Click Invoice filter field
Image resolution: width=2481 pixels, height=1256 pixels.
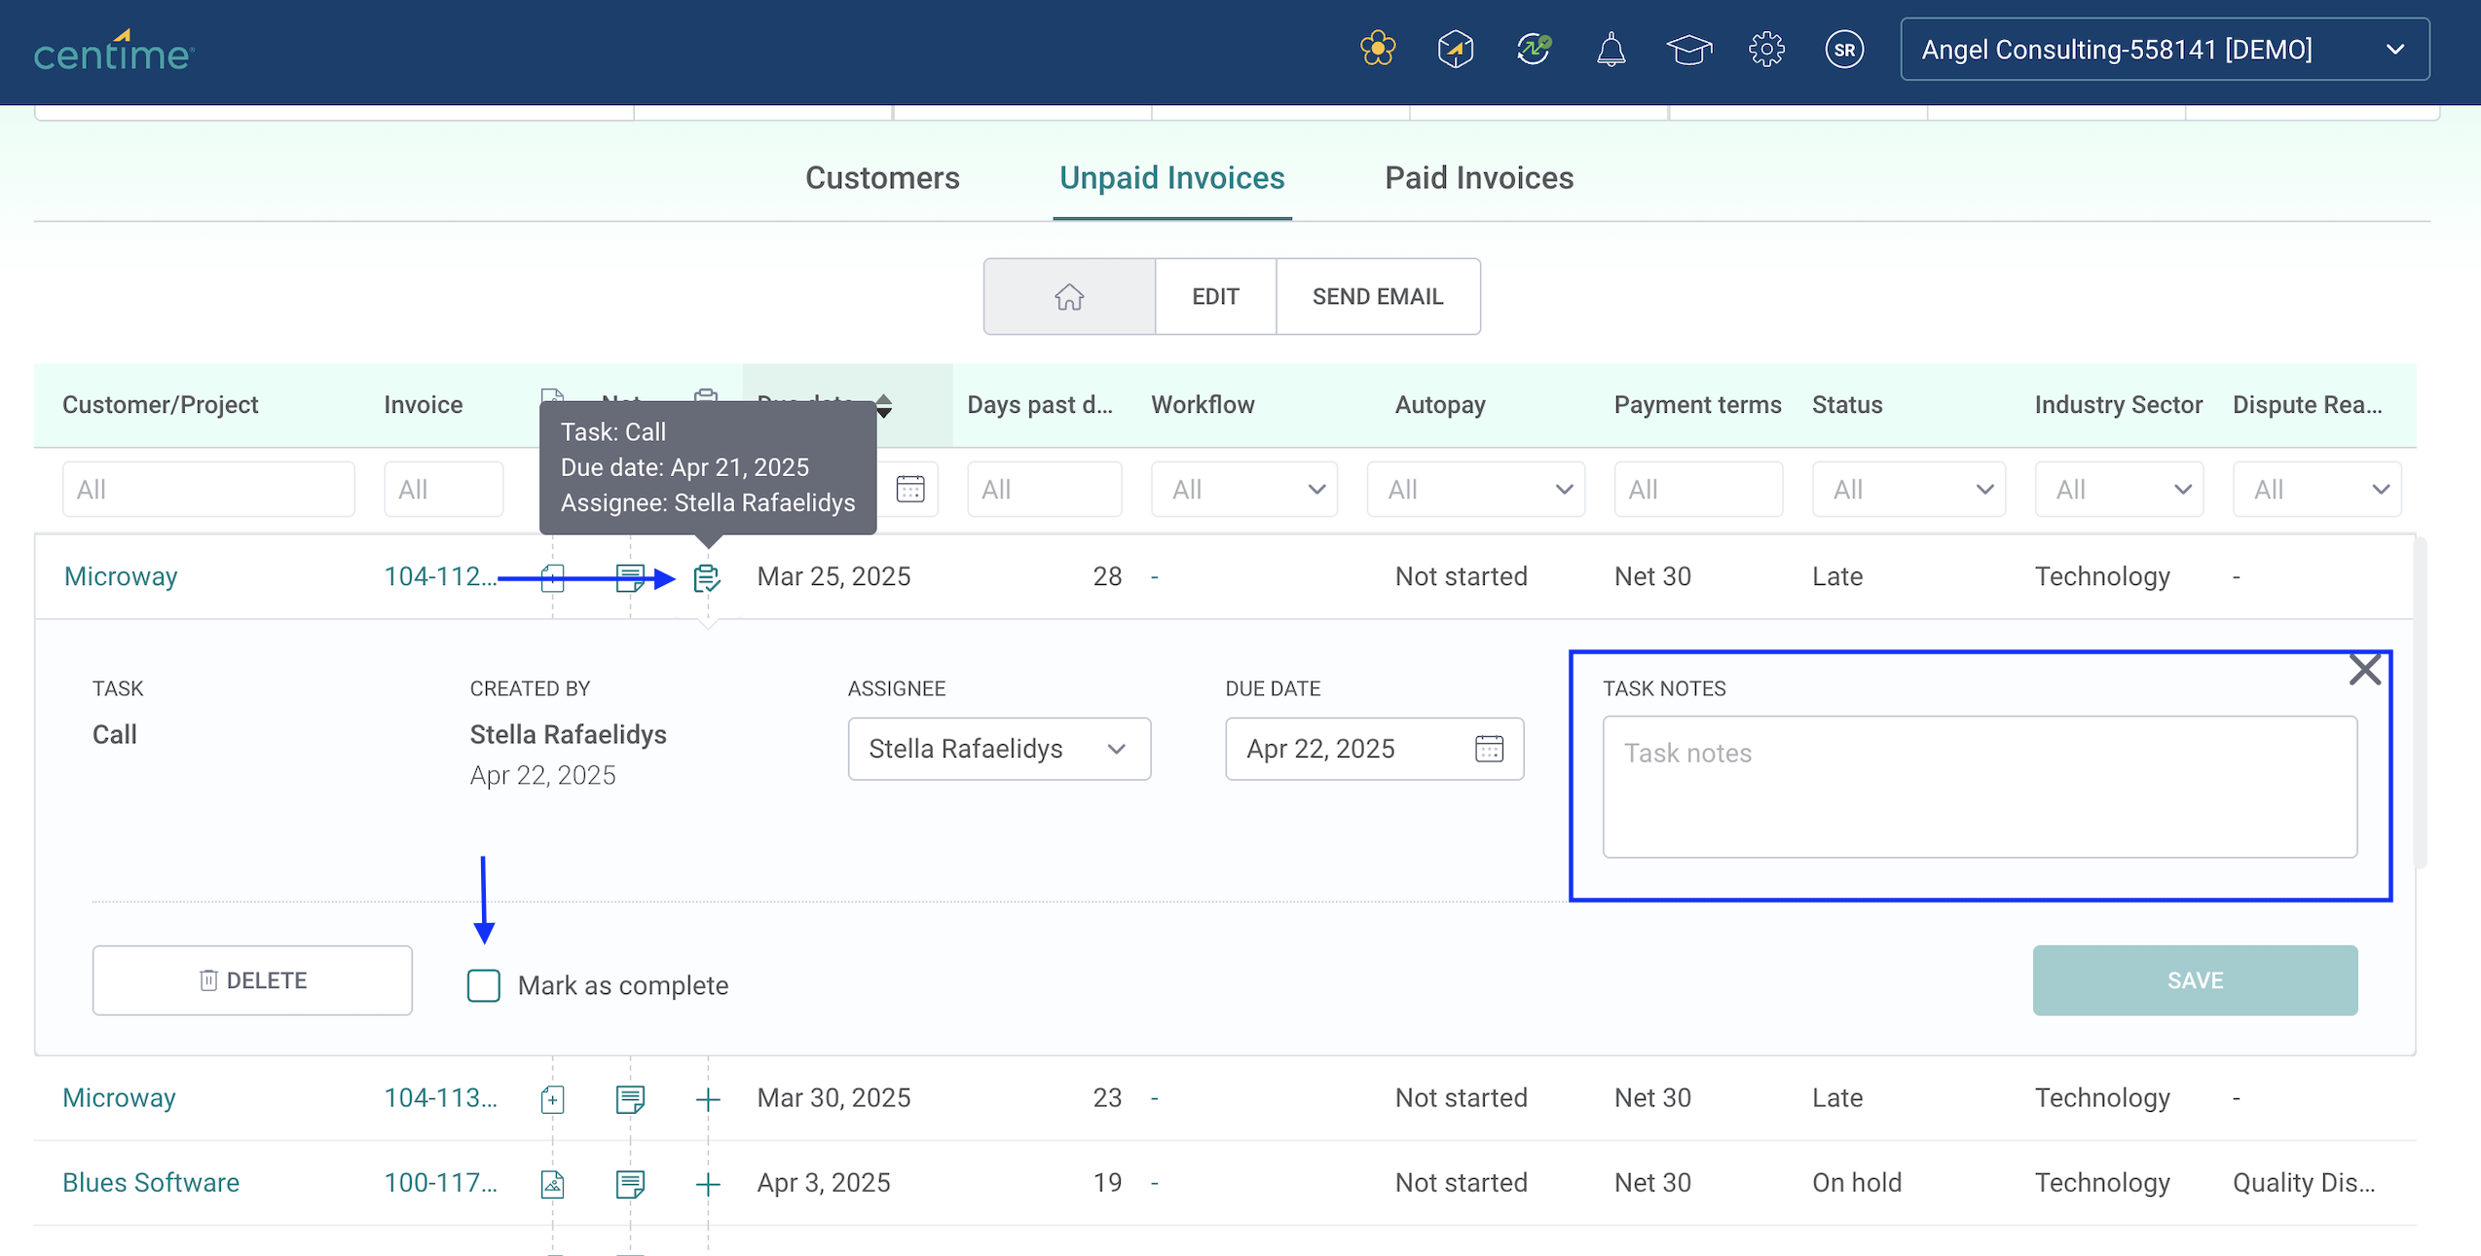(x=443, y=489)
